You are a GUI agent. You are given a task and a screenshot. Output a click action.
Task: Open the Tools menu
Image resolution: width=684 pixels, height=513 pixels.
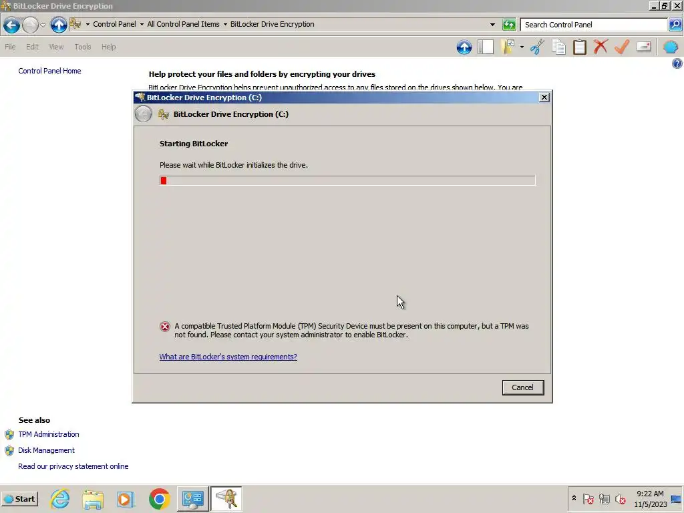click(x=82, y=47)
